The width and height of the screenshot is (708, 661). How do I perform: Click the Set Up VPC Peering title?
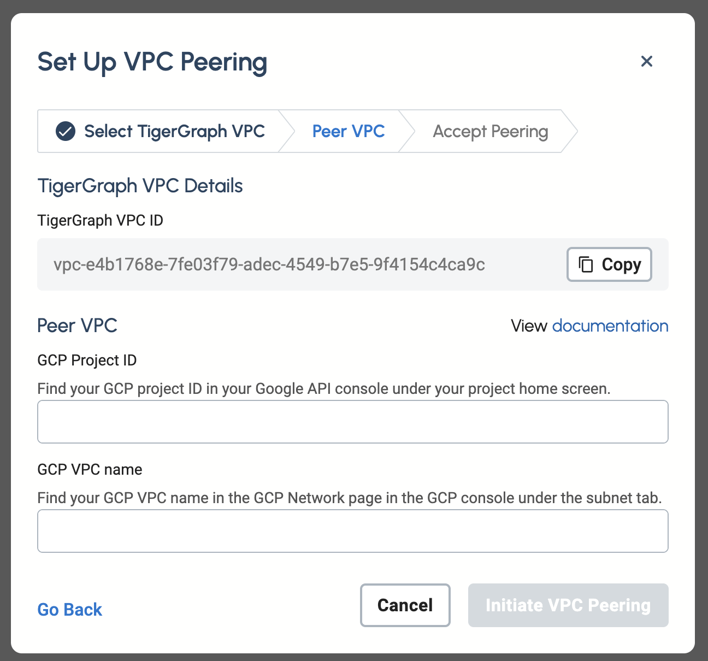(x=152, y=62)
